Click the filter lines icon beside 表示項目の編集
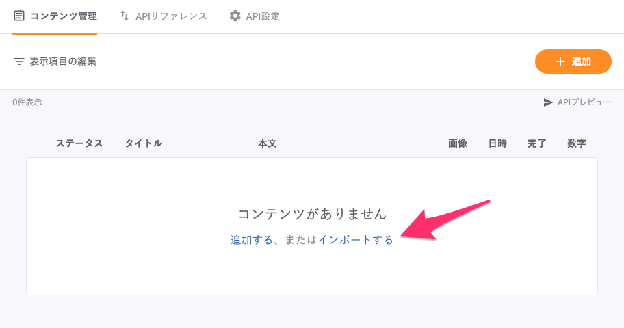The image size is (624, 328). click(x=19, y=61)
